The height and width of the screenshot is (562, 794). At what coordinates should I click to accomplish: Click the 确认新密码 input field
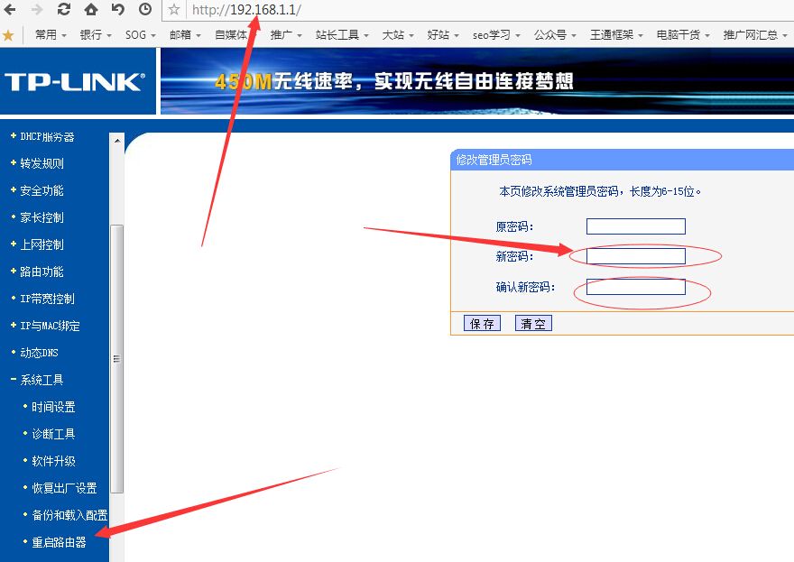(635, 287)
